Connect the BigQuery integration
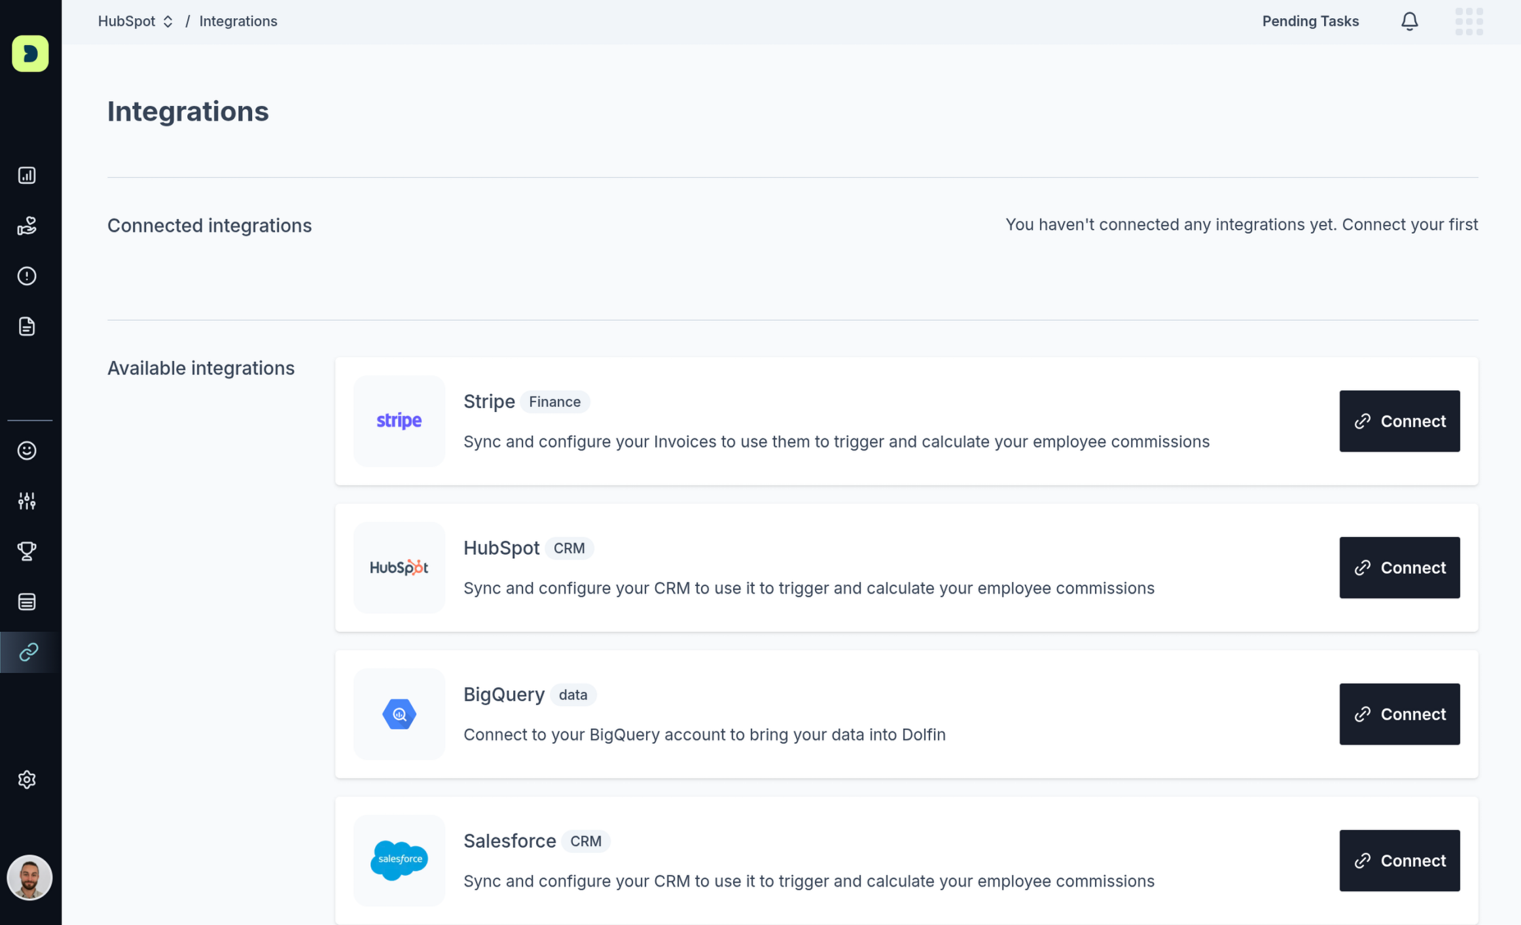Screen dimensions: 1521x925 click(1399, 714)
